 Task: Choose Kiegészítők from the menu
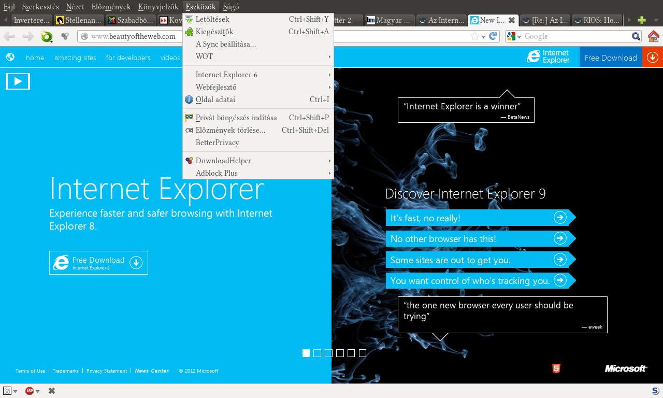[258, 32]
